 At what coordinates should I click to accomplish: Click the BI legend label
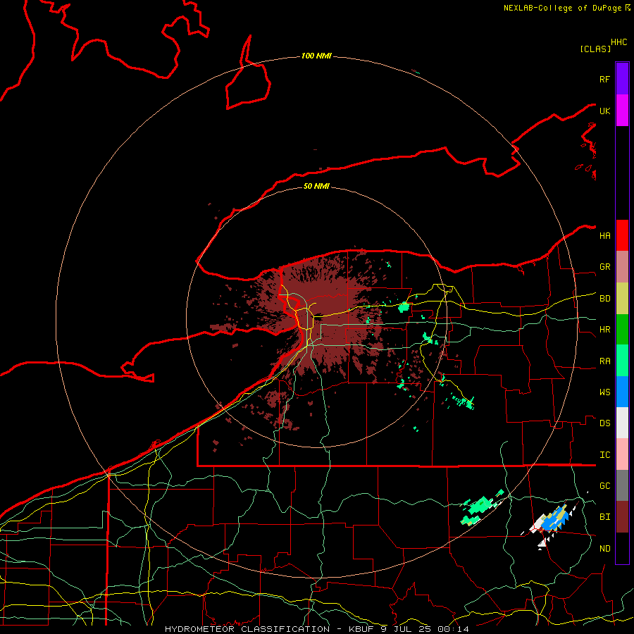604,517
